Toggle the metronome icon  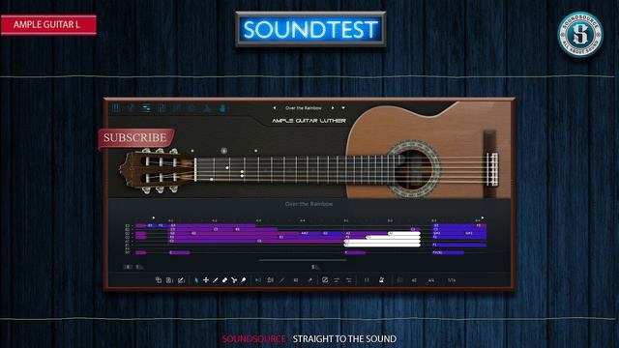tap(381, 279)
